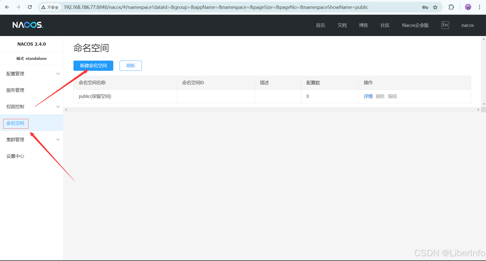Click the chevron next to 权限控制

click(x=58, y=107)
